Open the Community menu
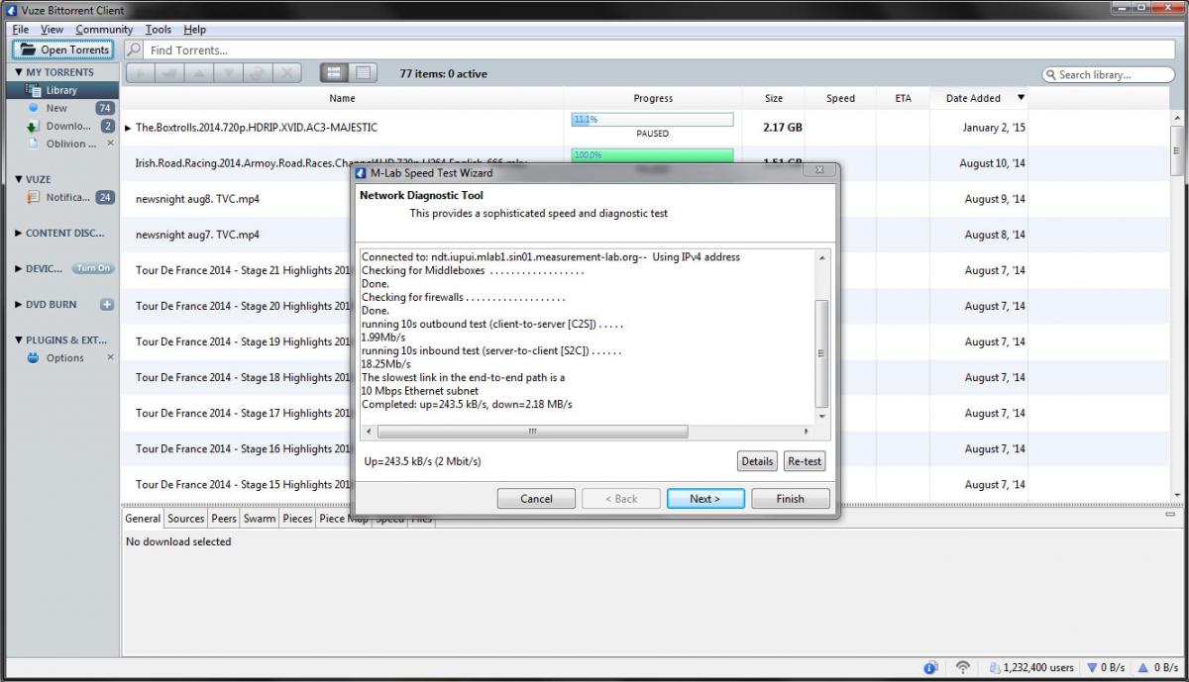This screenshot has width=1189, height=682. [x=104, y=30]
